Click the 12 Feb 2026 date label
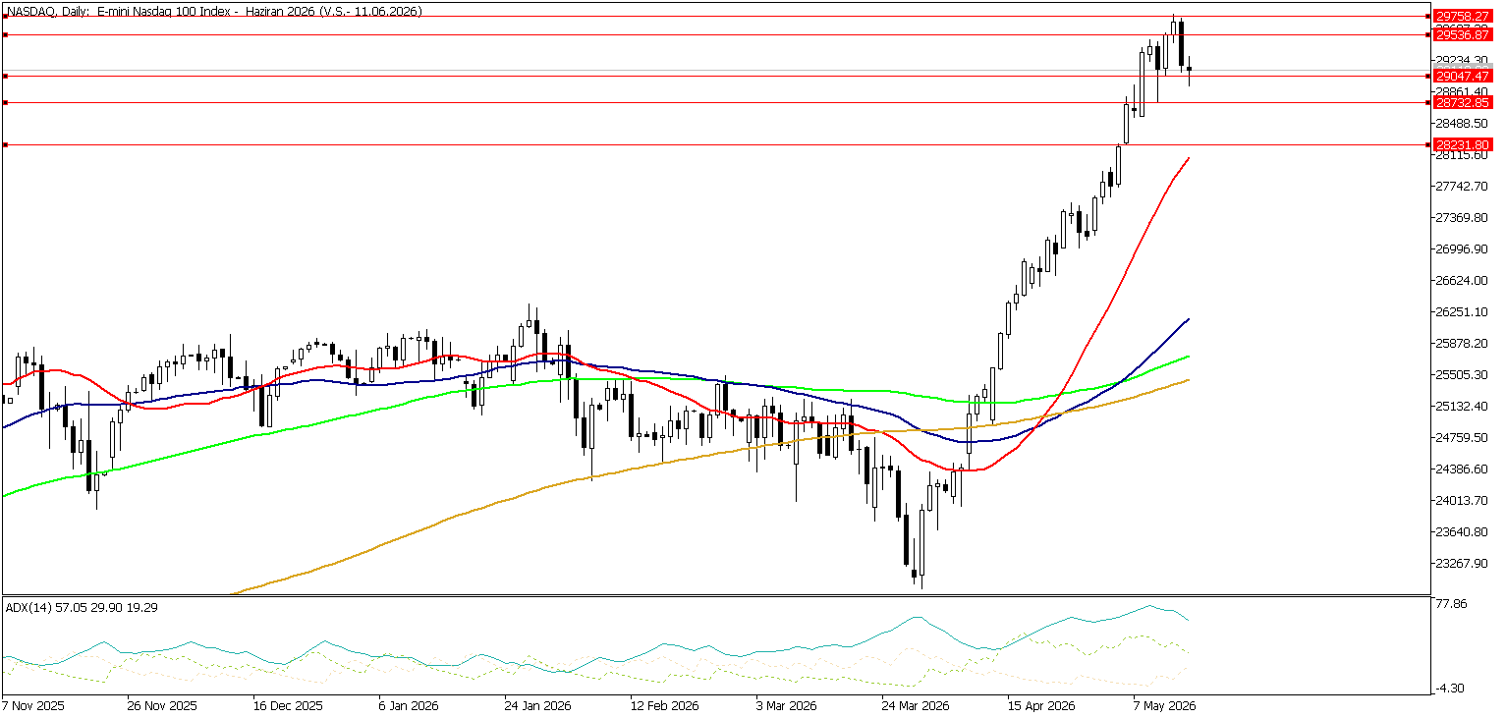The width and height of the screenshot is (1506, 718). pos(663,706)
